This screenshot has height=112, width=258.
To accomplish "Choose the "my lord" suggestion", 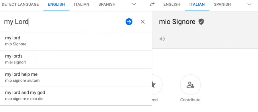I will (x=76, y=41).
